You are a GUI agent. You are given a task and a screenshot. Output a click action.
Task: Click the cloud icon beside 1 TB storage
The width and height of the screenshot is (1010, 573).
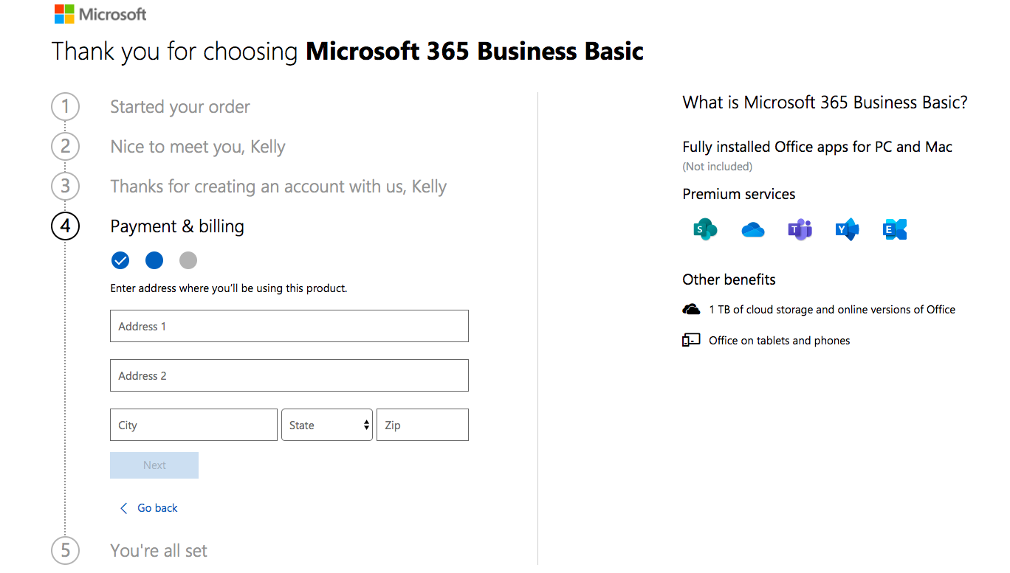point(691,309)
